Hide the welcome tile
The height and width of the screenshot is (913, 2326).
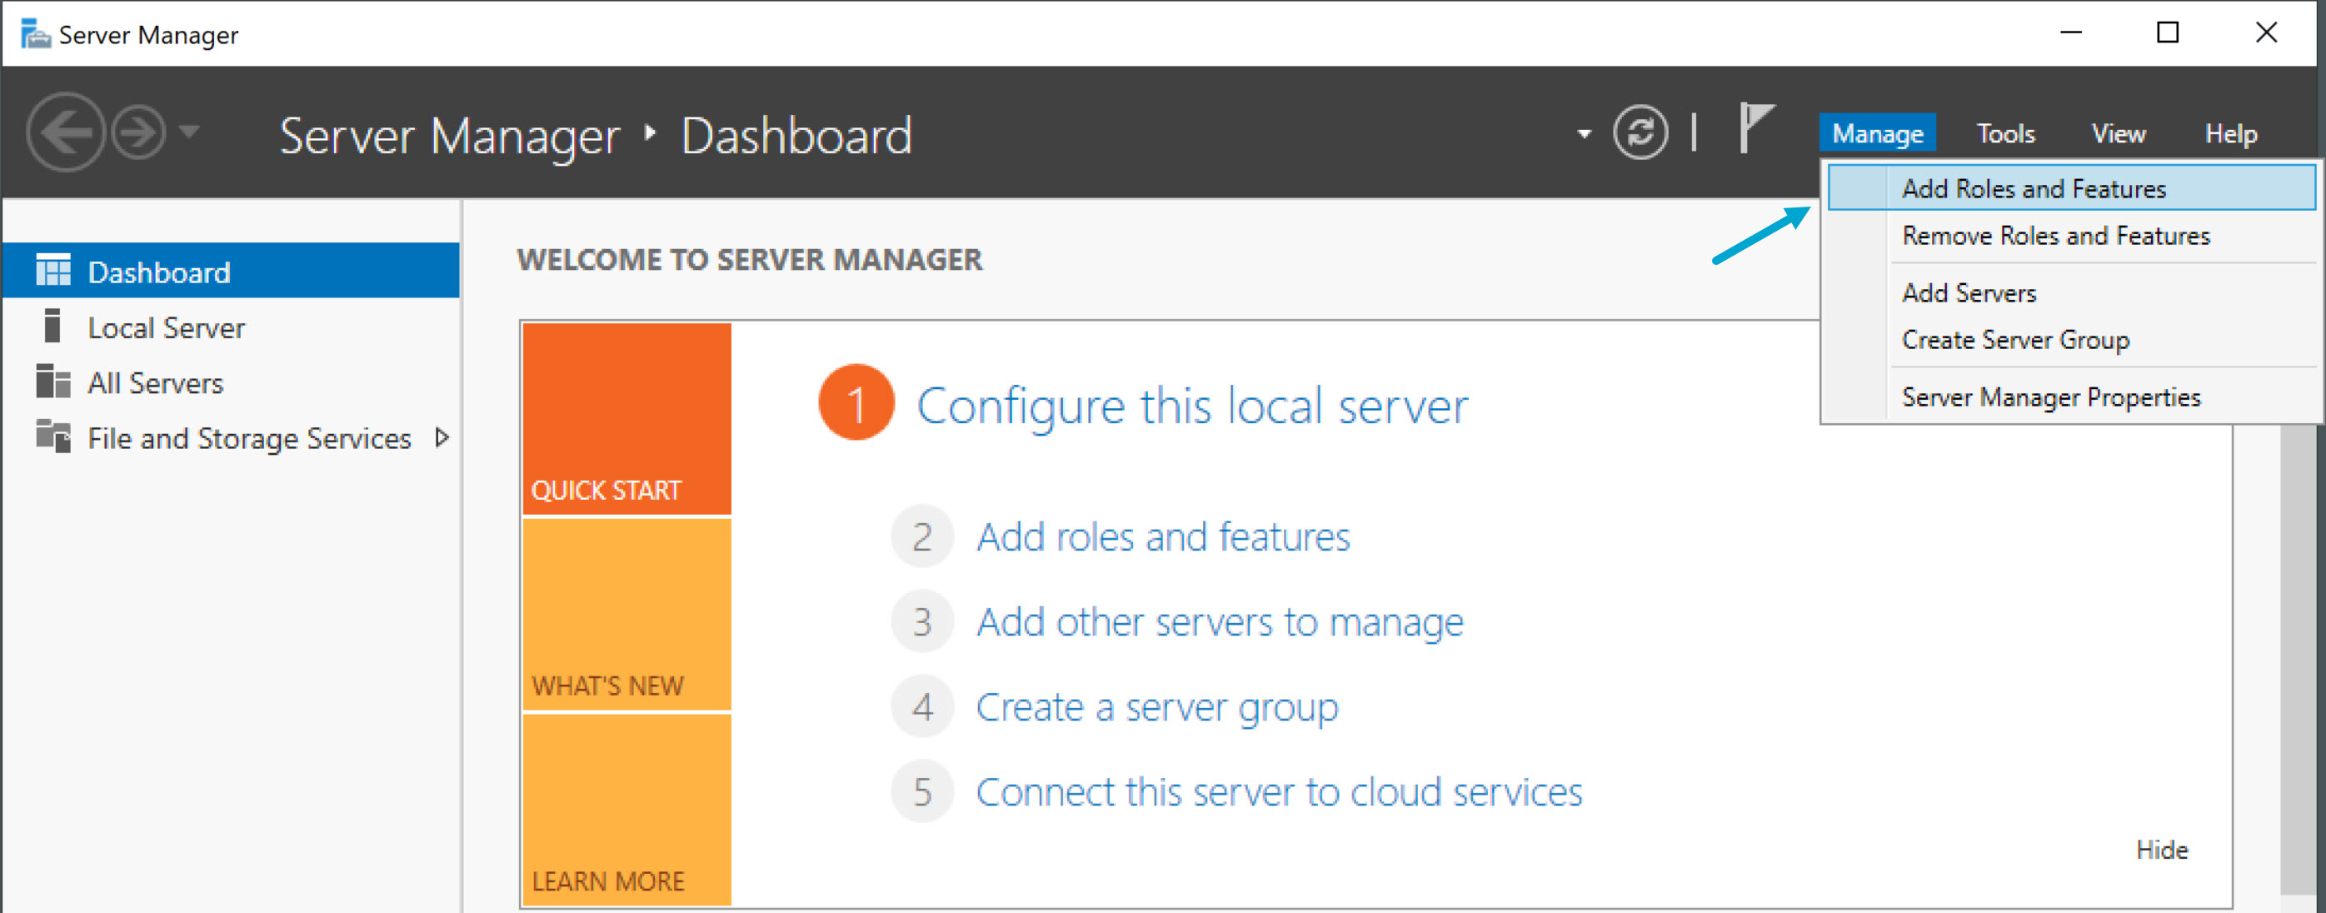click(2162, 850)
